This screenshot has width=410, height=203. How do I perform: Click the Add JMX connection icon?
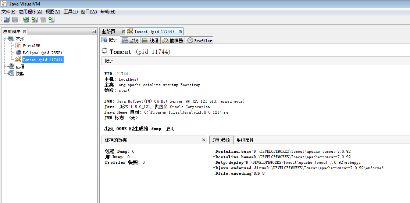click(x=35, y=19)
